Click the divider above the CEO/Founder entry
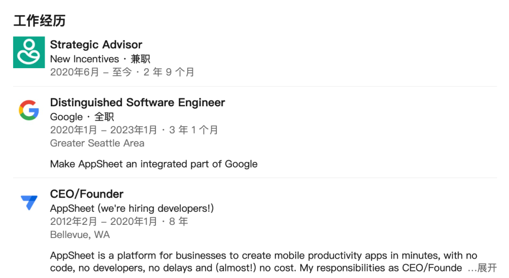This screenshot has height=278, width=509. tap(254, 178)
